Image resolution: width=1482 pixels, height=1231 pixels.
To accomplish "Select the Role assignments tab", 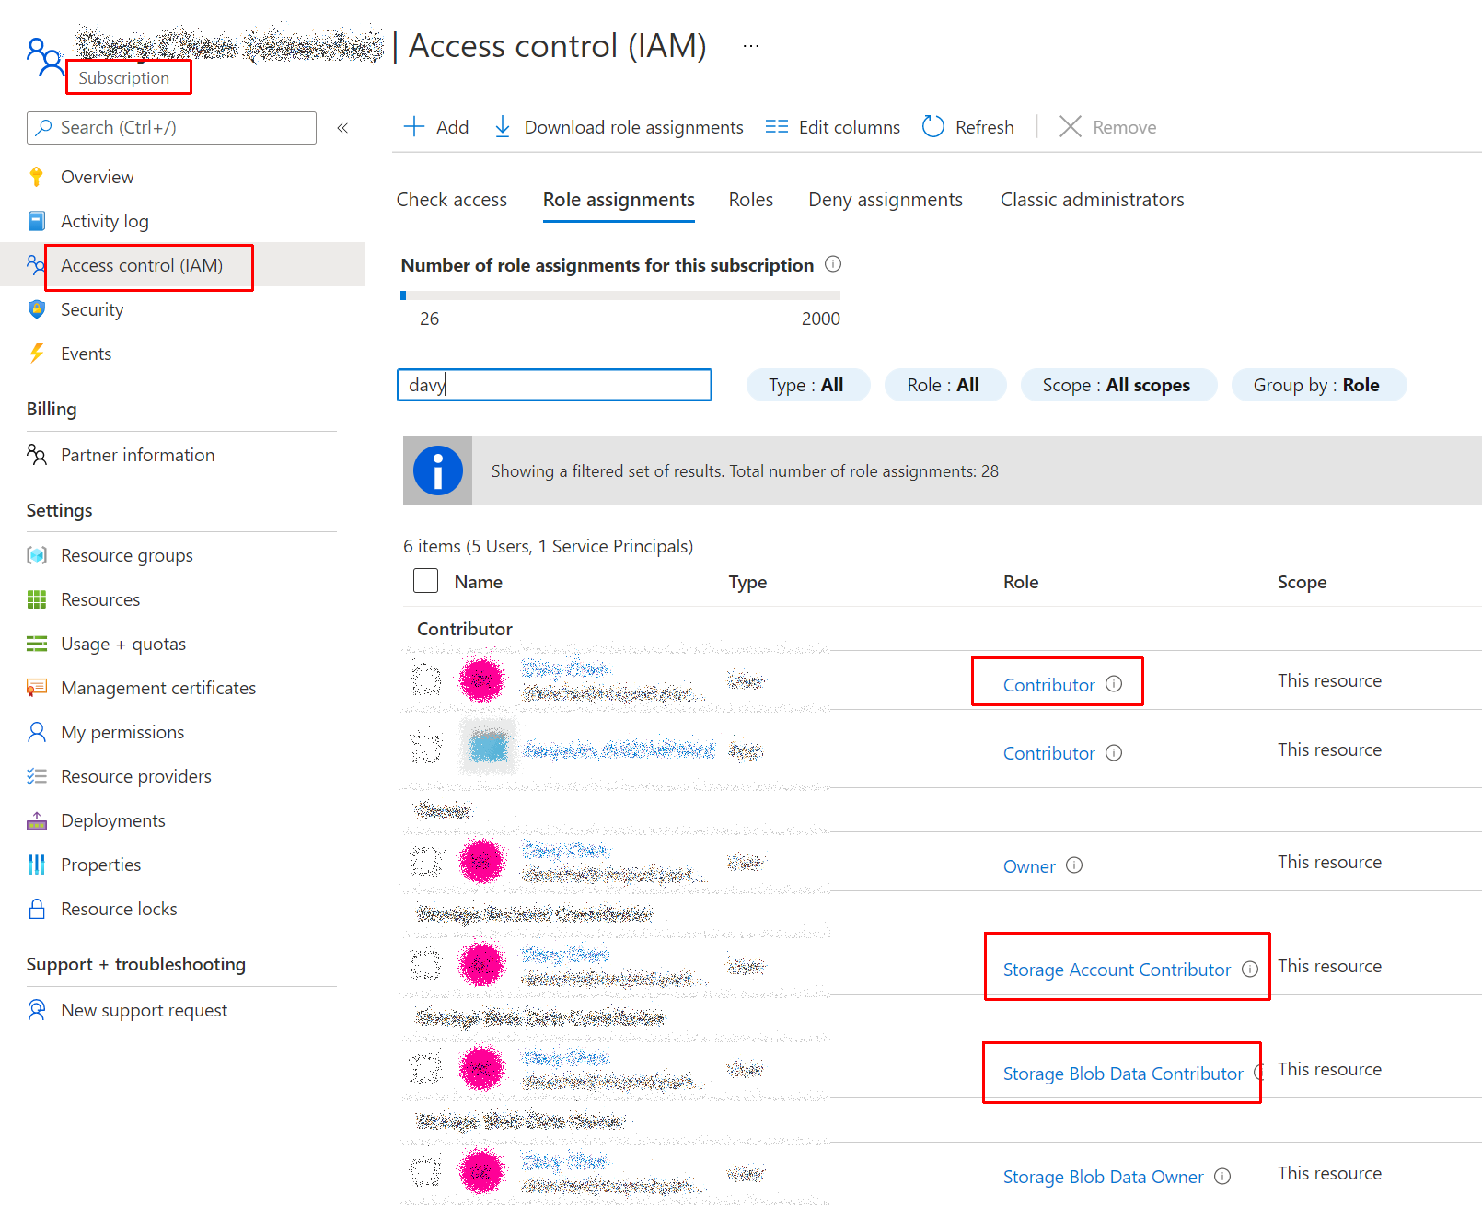I will [619, 200].
